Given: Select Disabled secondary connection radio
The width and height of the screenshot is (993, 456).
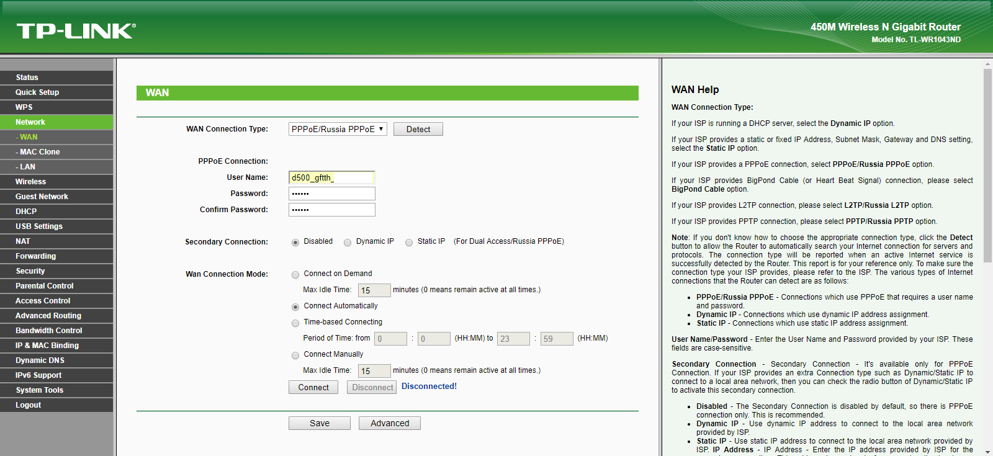Looking at the screenshot, I should point(295,243).
